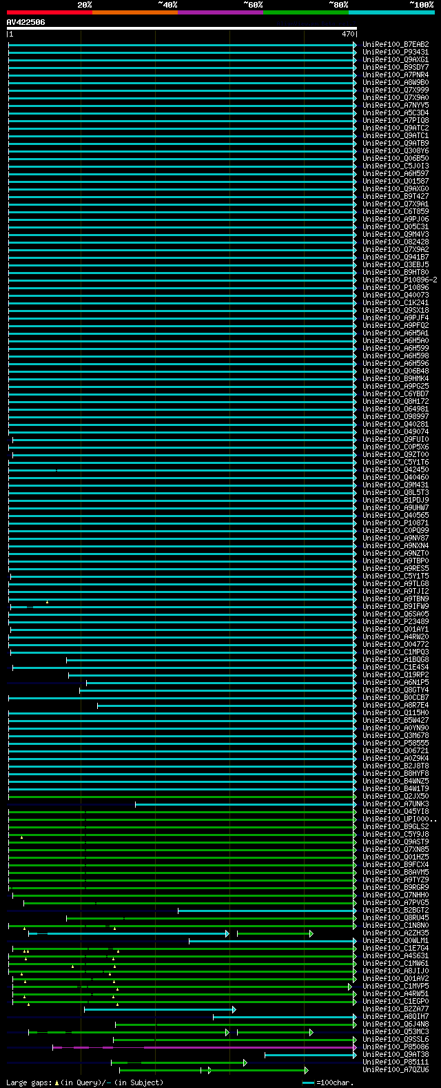The width and height of the screenshot is (441, 1088).
Task: Select UniRef100_A9PFQ2 label
Action: 396,326
